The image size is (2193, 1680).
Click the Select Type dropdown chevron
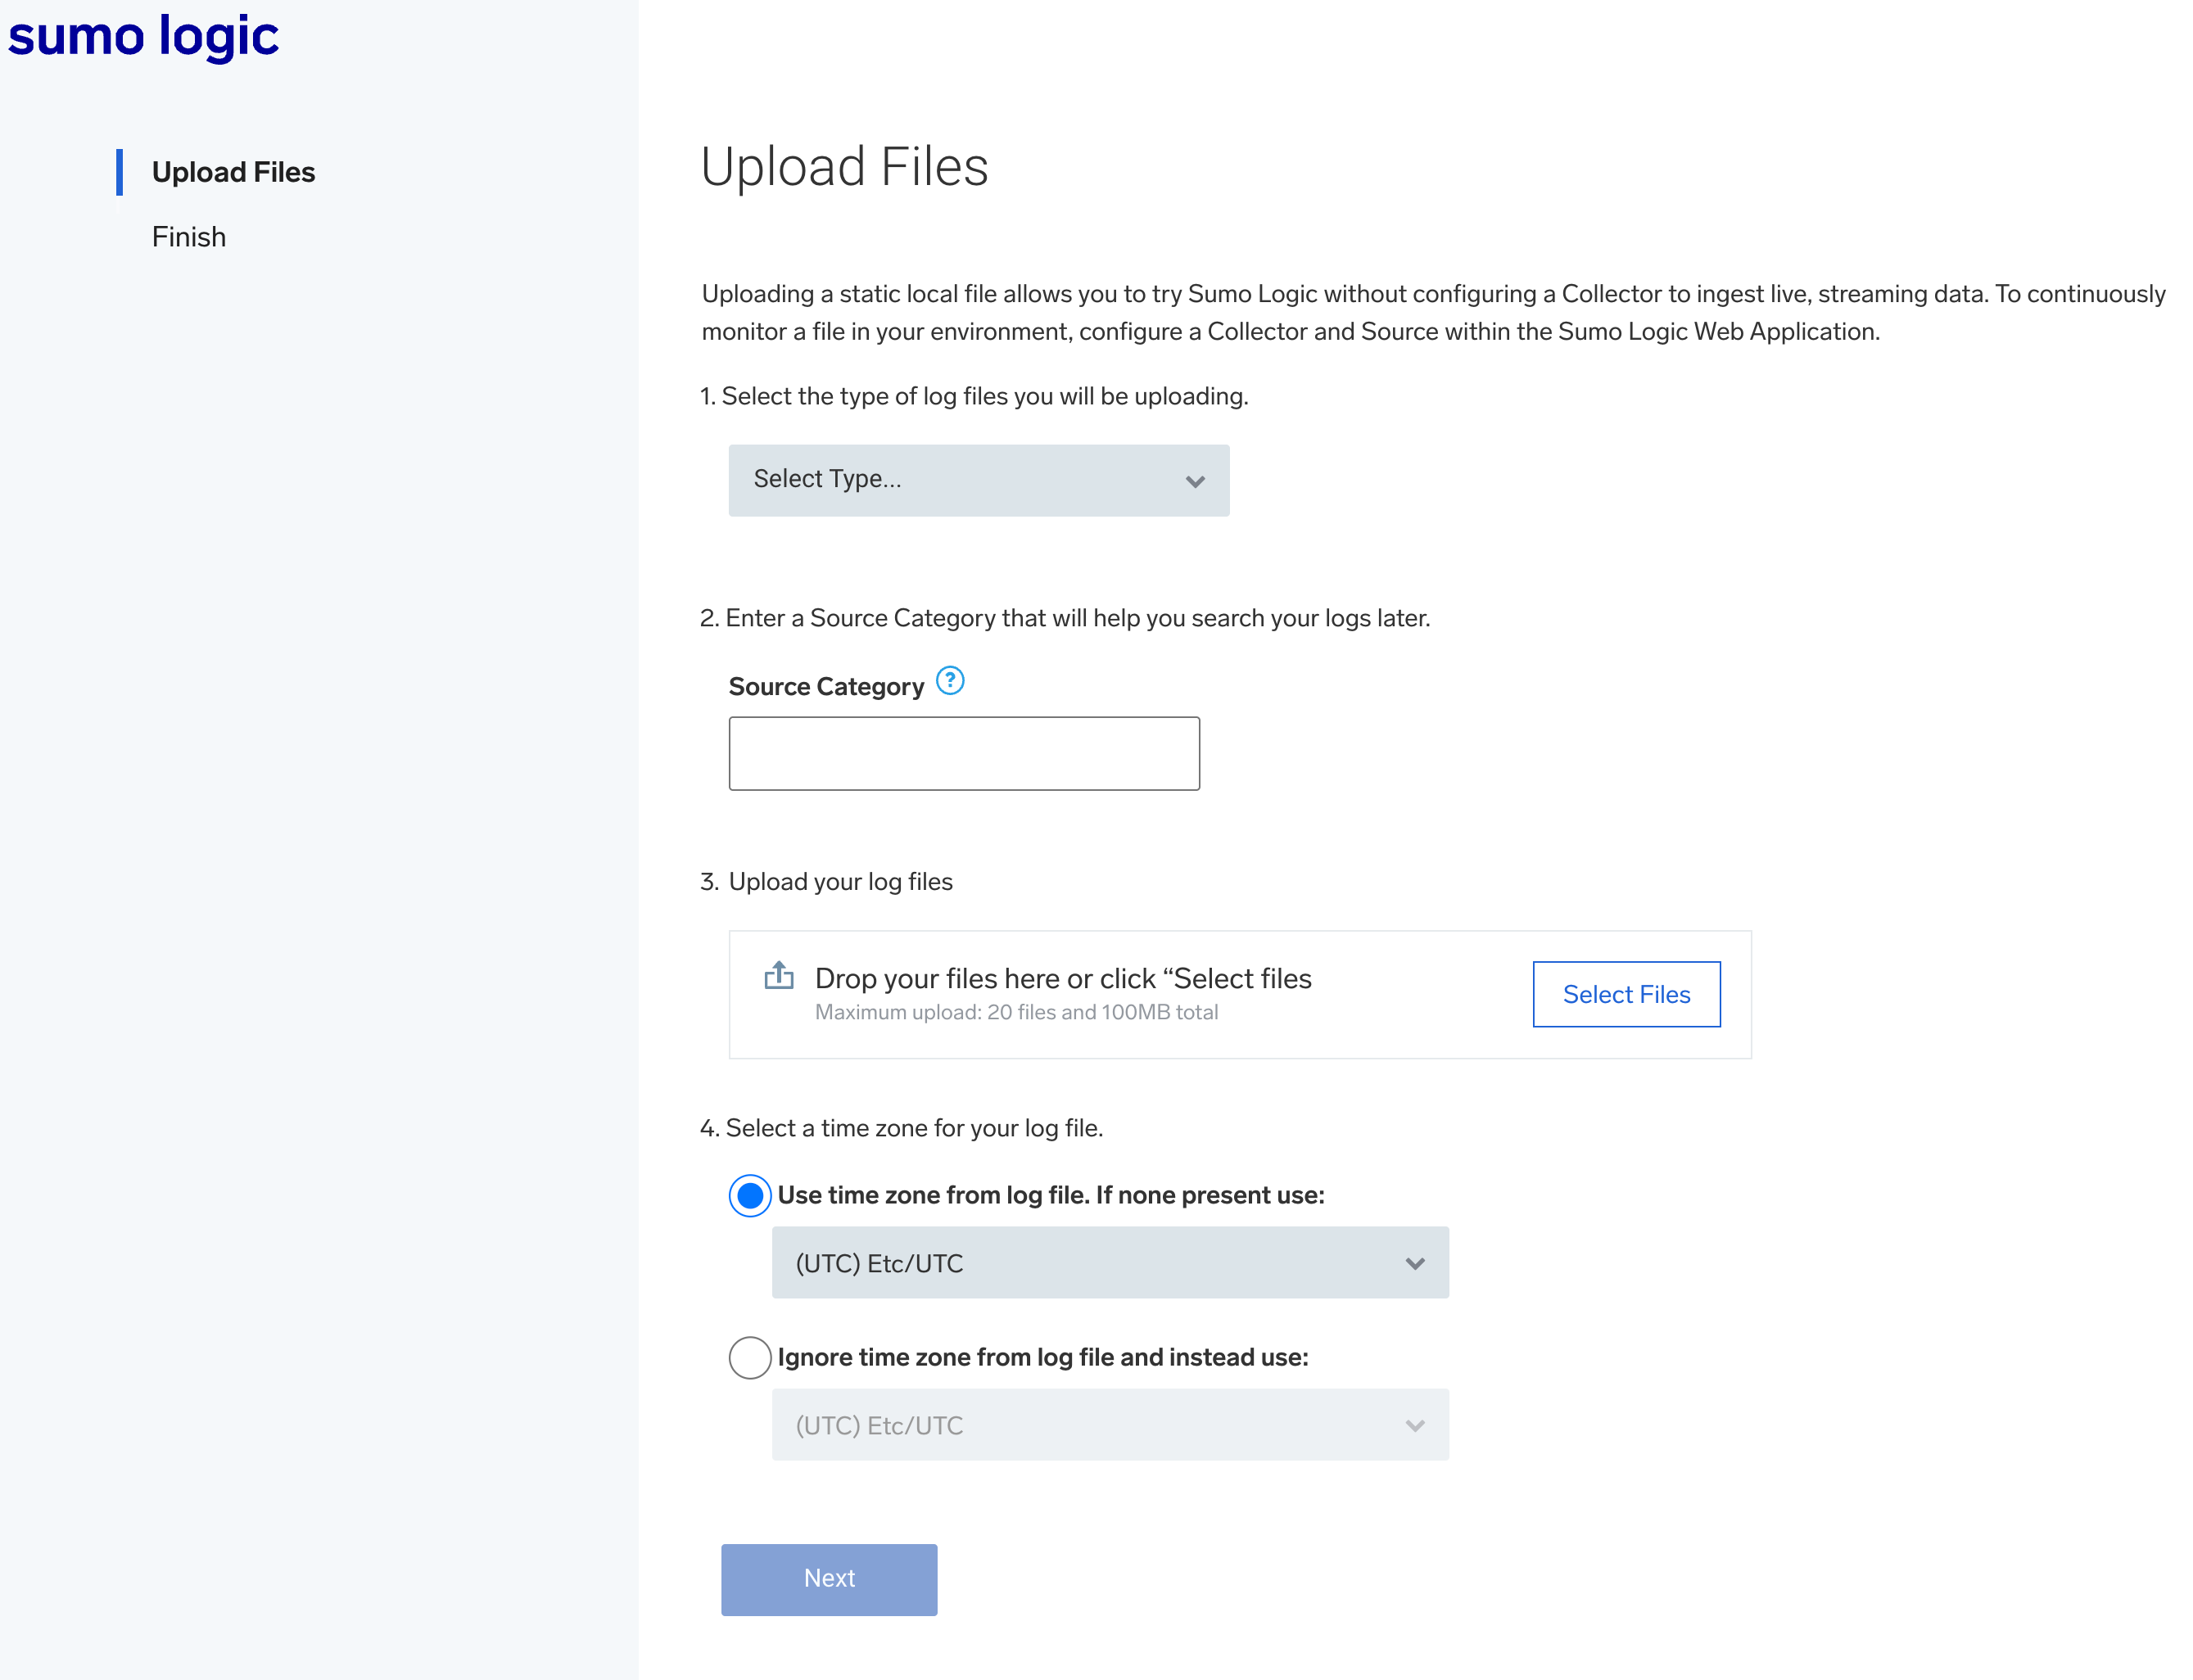click(x=1194, y=481)
